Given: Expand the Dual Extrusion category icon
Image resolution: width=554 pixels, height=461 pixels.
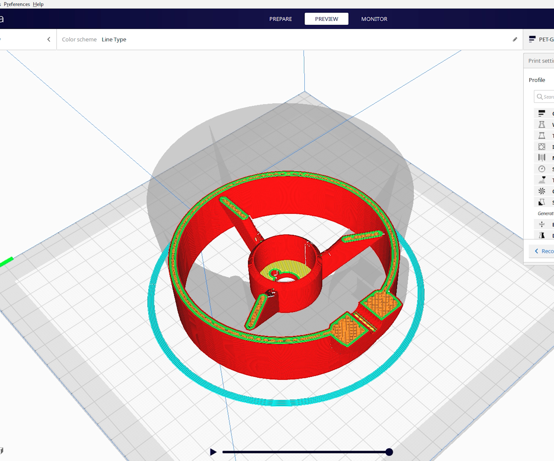Looking at the screenshot, I should coord(542,235).
